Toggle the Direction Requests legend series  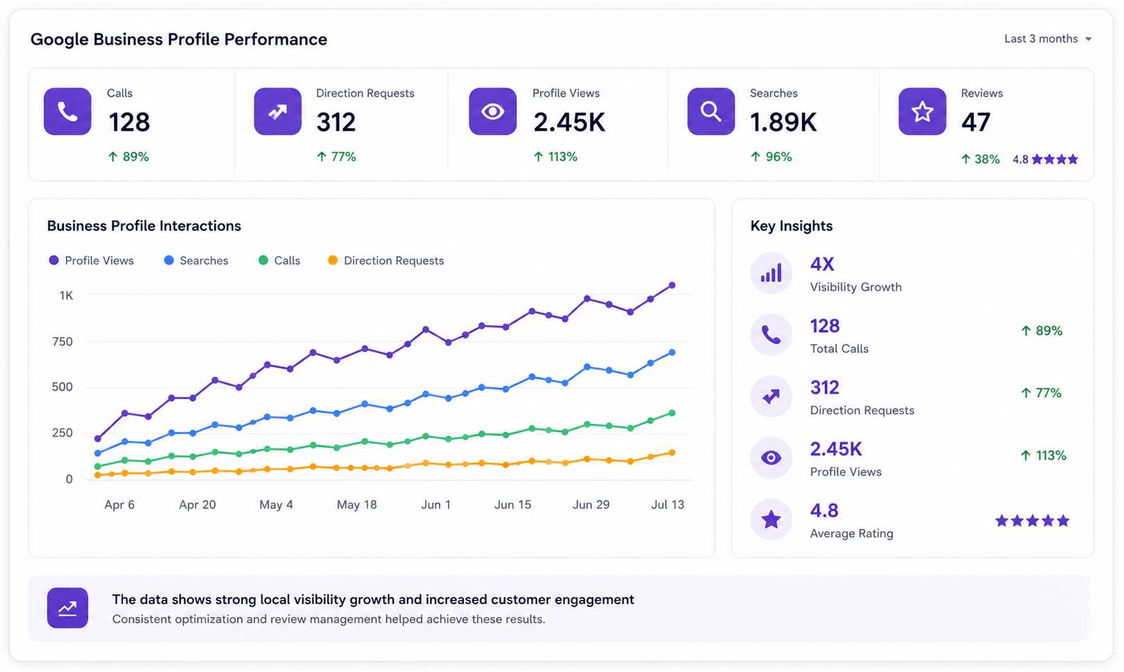point(386,260)
